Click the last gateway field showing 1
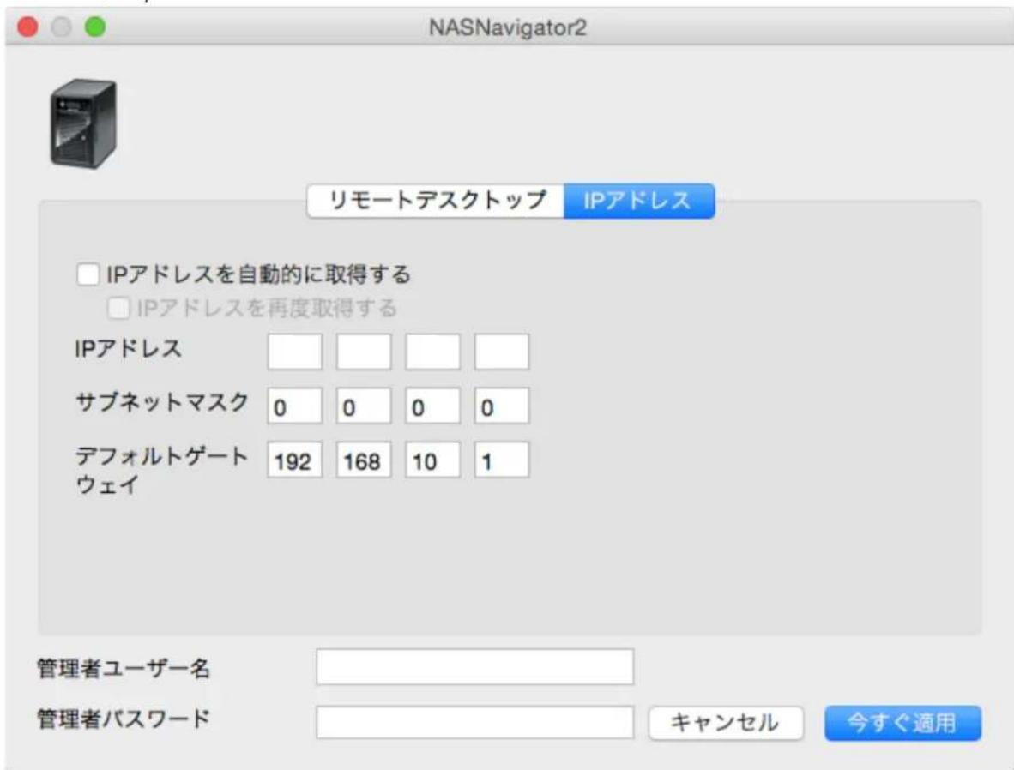This screenshot has height=770, width=1014. [502, 460]
